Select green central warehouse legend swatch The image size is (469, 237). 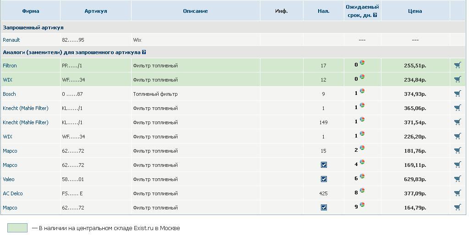[x=17, y=228]
